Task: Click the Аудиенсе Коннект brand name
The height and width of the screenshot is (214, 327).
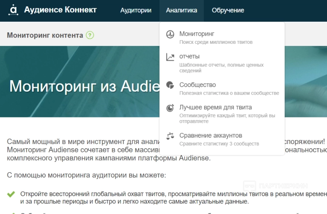Action: [x=60, y=10]
